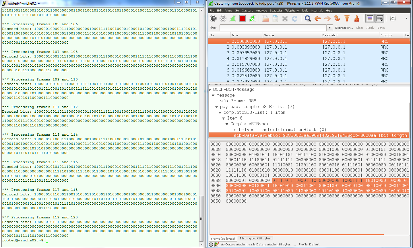Image resolution: width=413 pixels, height=248 pixels.
Task: Open the Telephony menu
Action: pyautogui.click(x=292, y=10)
